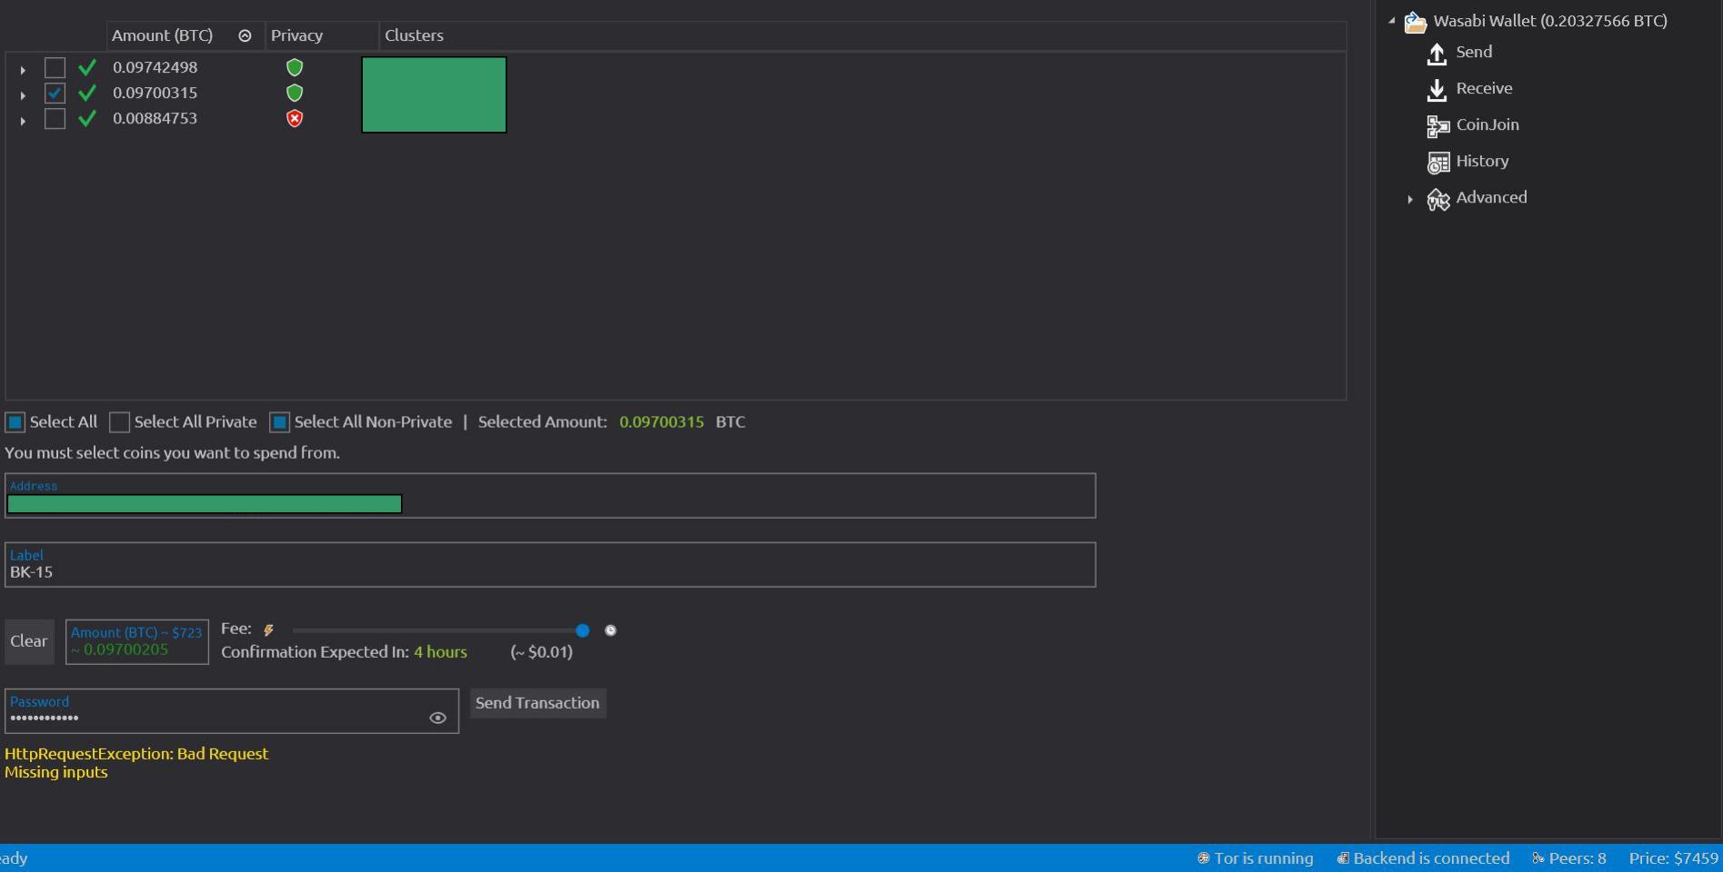Collapse the Wasabi Wallet tree node
Screen dimensions: 1723x872
pyautogui.click(x=1392, y=21)
